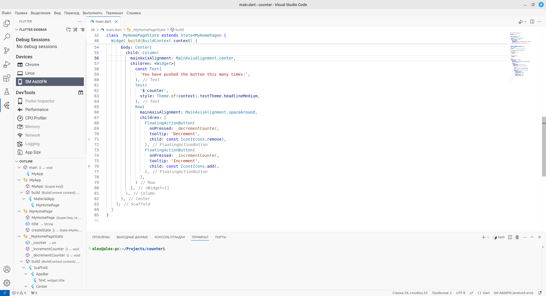Screen dimensions: 546x296
Task: Close the main.dart editor tab
Action: pyautogui.click(x=116, y=22)
